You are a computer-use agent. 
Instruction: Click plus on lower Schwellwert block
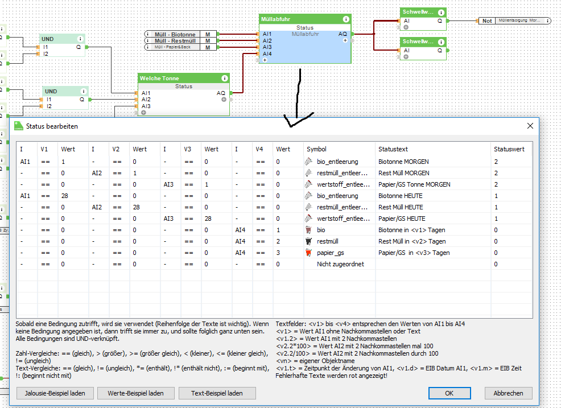[x=406, y=57]
